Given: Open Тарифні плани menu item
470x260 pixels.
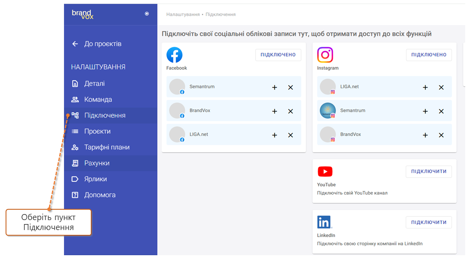Looking at the screenshot, I should [x=111, y=147].
